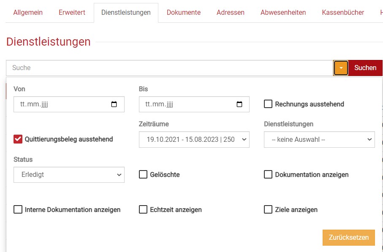Click the Dienstleistungen page heading
This screenshot has height=252, width=383.
(49, 42)
